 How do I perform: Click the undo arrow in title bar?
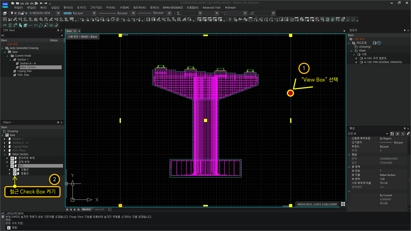[x=41, y=3]
